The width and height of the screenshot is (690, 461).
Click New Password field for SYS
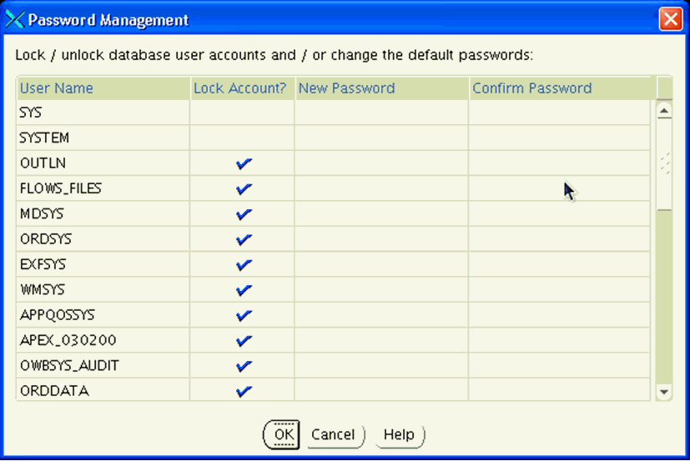(x=381, y=113)
